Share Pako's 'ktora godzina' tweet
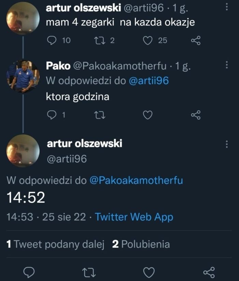Image resolution: width=239 pixels, height=281 pixels. [196, 116]
